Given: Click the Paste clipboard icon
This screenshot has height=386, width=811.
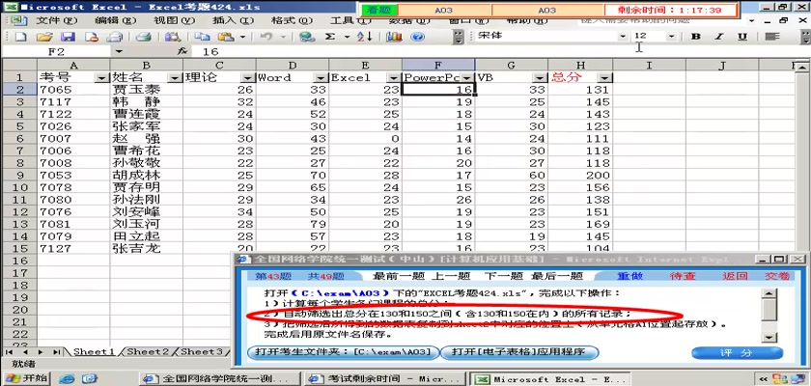Looking at the screenshot, I should pyautogui.click(x=226, y=37).
